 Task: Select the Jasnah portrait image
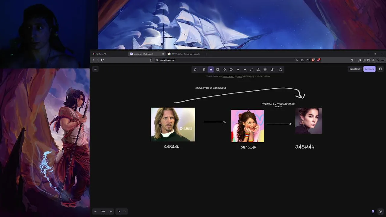point(308,121)
